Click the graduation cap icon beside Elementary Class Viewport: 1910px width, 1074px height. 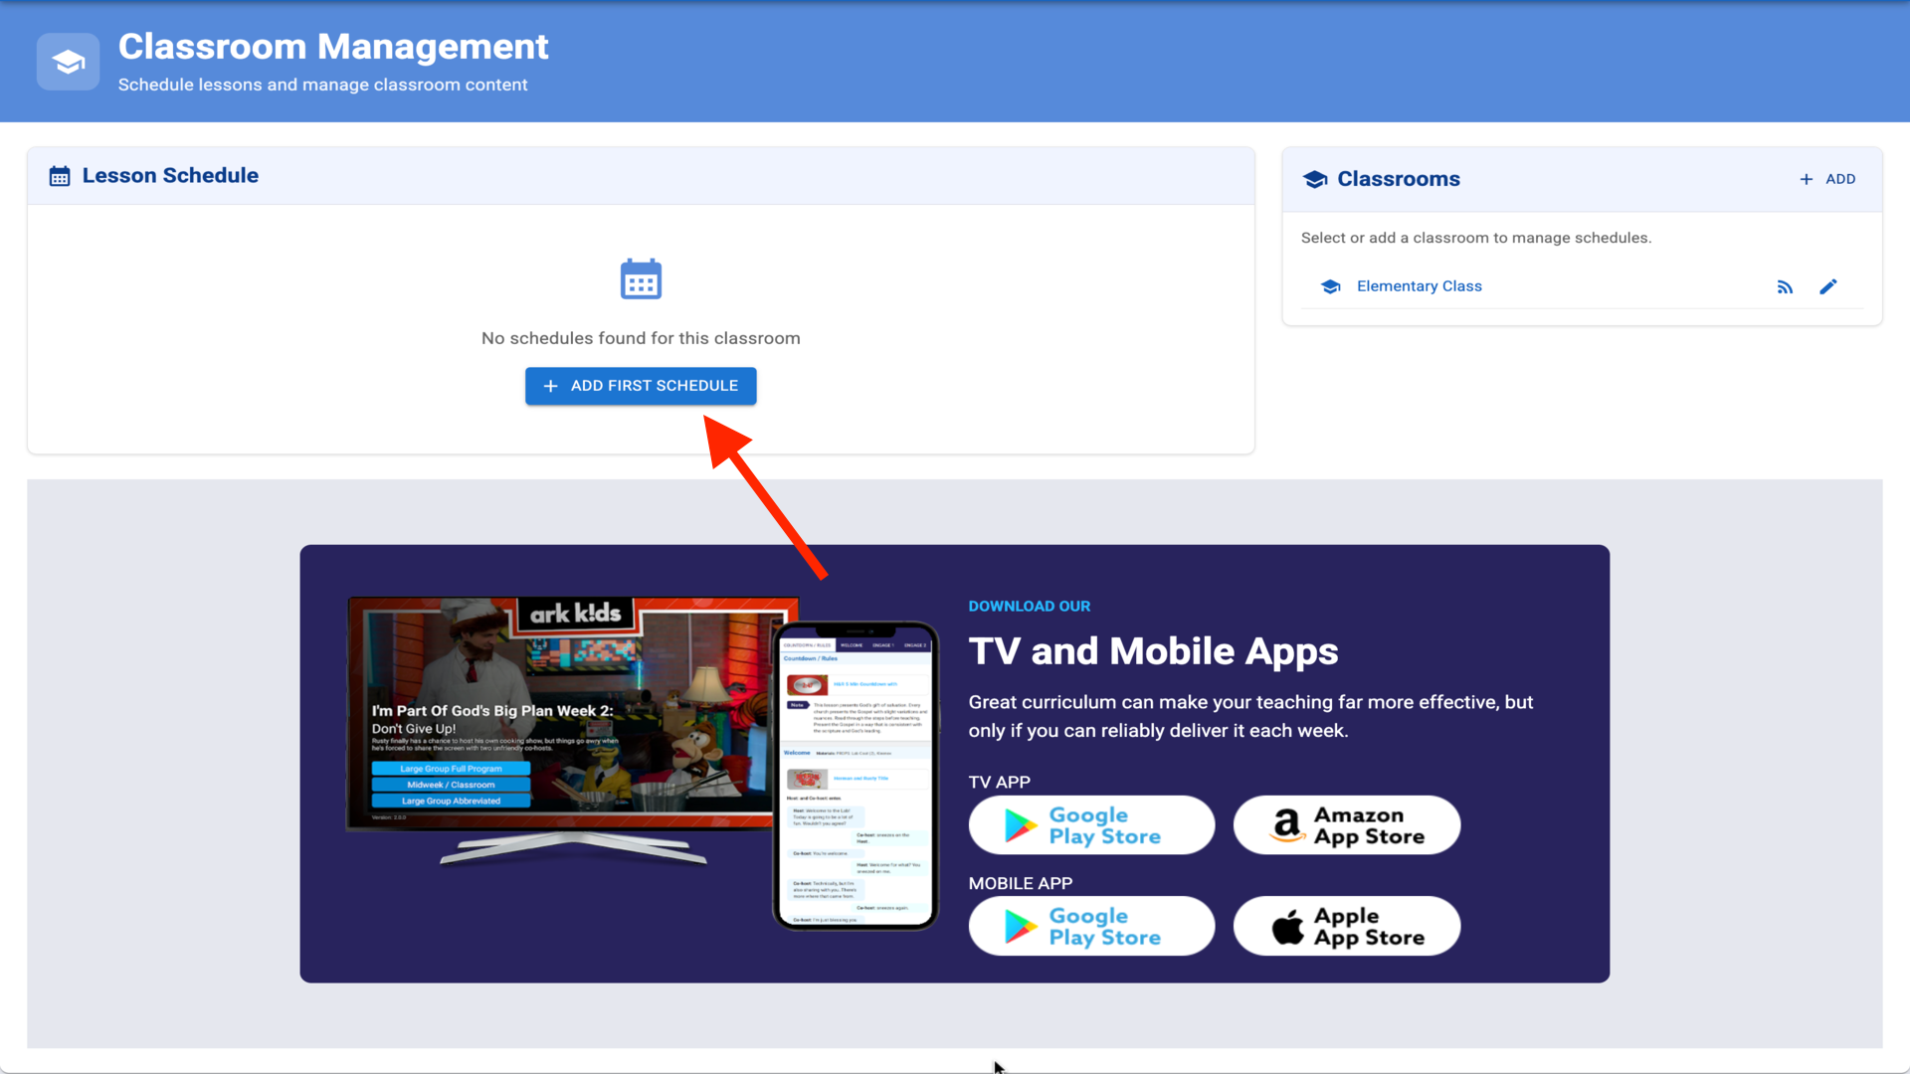[x=1330, y=287]
